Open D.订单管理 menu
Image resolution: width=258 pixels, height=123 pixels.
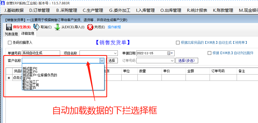(x=40, y=10)
